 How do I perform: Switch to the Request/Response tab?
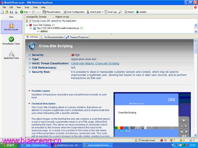point(77,37)
